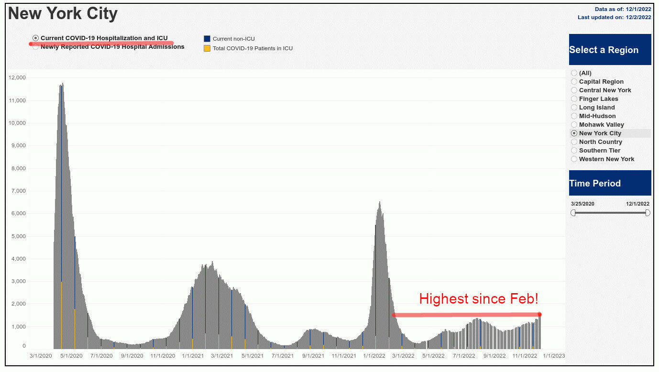The height and width of the screenshot is (372, 659).
Task: Select the (All) region radio button
Action: click(574, 73)
